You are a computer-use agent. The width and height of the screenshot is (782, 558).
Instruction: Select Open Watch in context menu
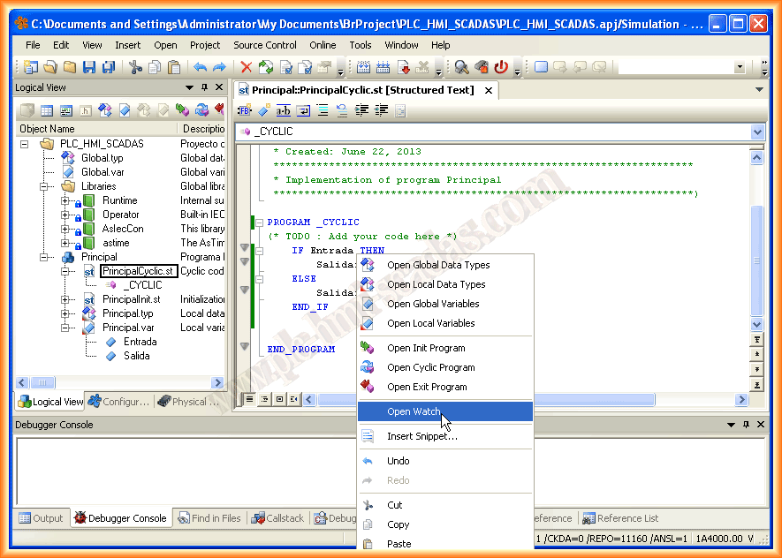(x=414, y=411)
